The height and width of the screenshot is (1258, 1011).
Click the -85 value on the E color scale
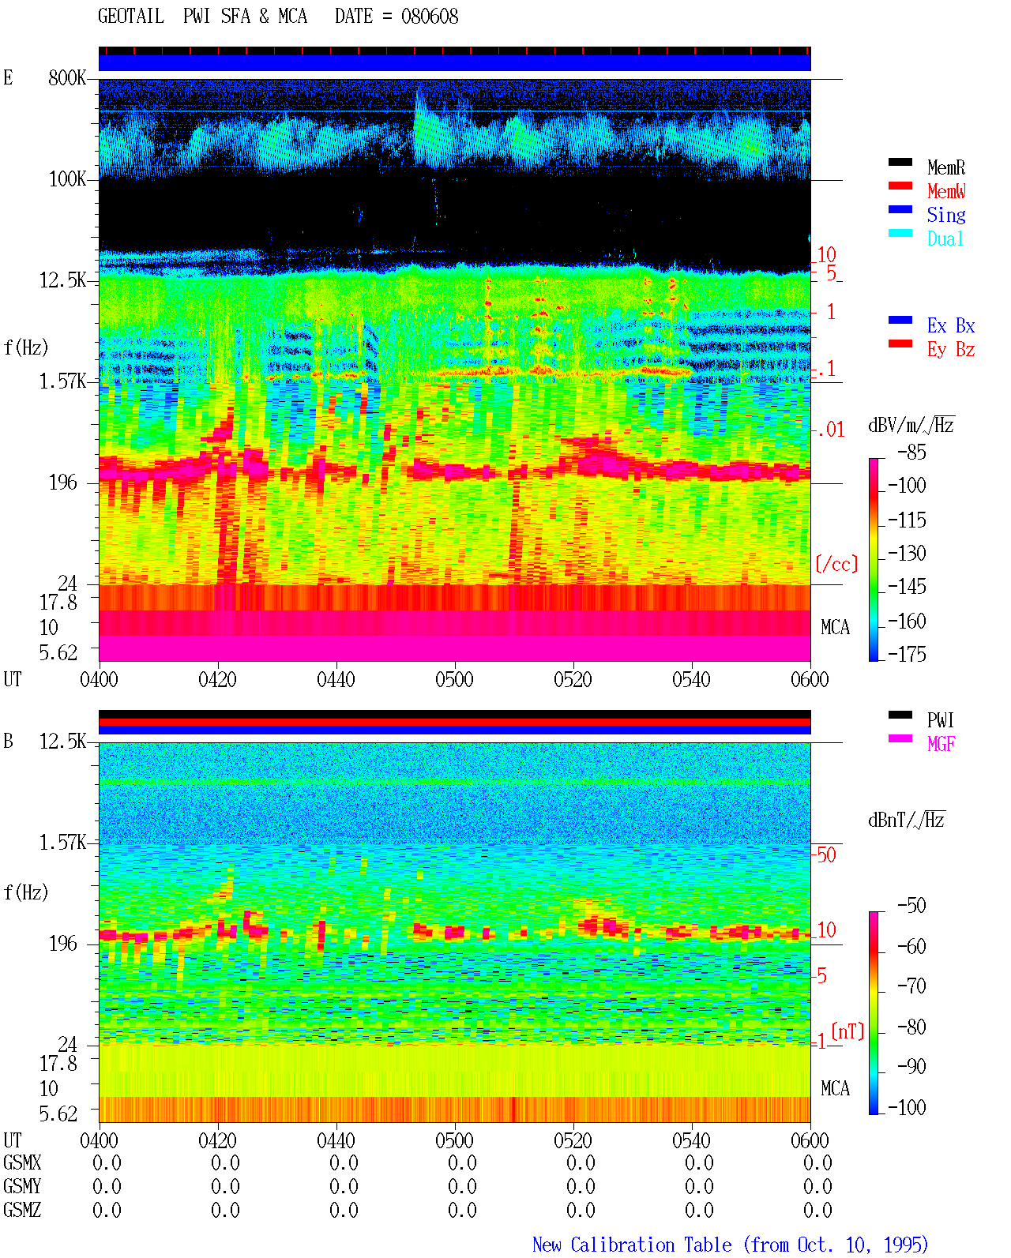tap(912, 453)
